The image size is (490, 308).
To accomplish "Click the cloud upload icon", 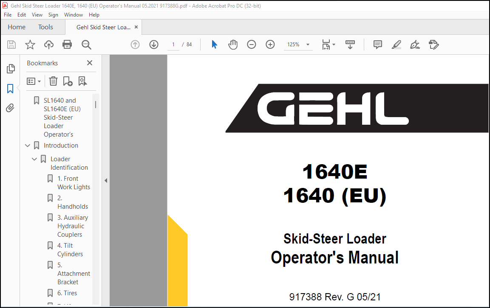I will coord(49,45).
